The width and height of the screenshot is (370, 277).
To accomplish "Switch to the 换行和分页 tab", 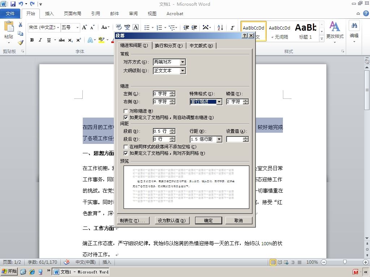I will click(x=169, y=46).
